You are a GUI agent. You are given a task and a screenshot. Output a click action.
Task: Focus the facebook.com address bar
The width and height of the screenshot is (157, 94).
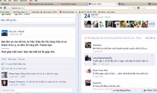tap(66, 8)
